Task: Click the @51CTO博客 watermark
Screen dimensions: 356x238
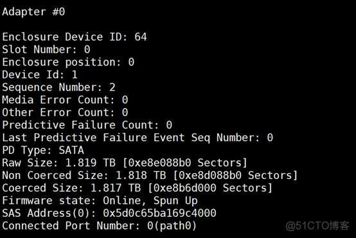Action: (317, 226)
